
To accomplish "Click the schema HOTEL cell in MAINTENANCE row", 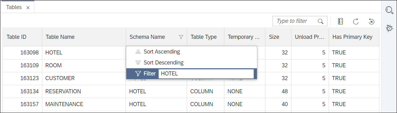I will 156,104.
